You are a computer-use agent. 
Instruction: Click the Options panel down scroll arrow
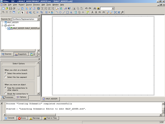pyautogui.click(x=38, y=93)
